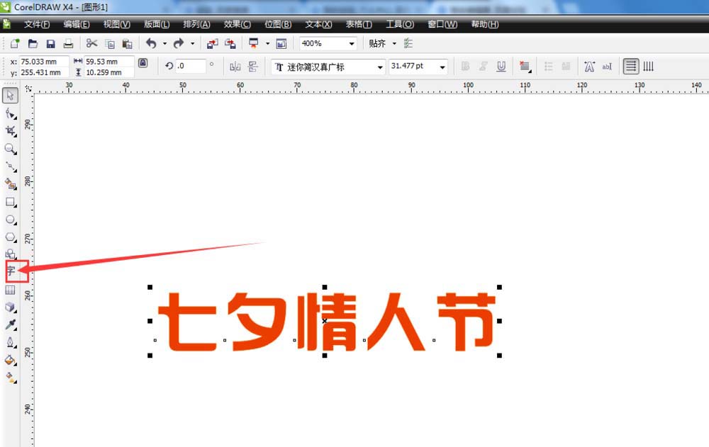
Task: Click the x position field 75.033 mm
Action: point(44,62)
